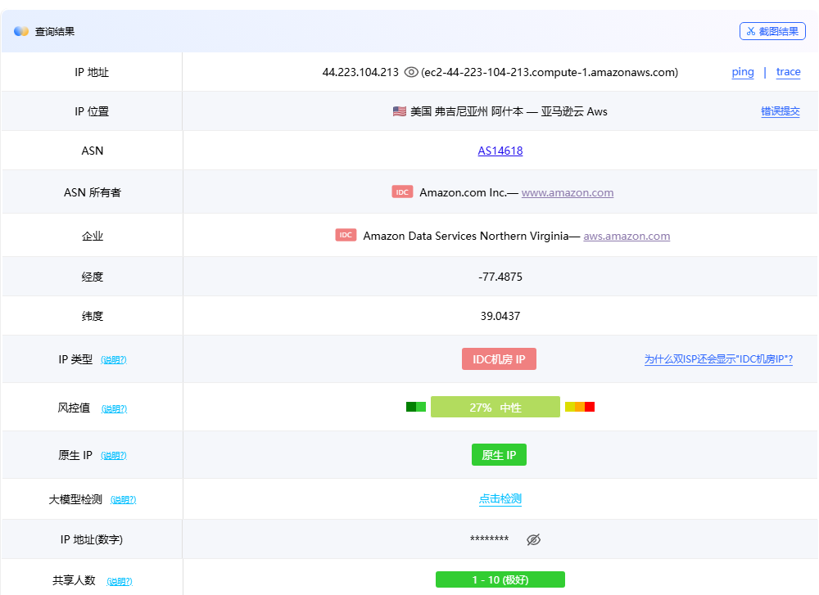The width and height of the screenshot is (819, 595).
Task: Click the 点击检测 link for 大模型检测
Action: pos(500,499)
